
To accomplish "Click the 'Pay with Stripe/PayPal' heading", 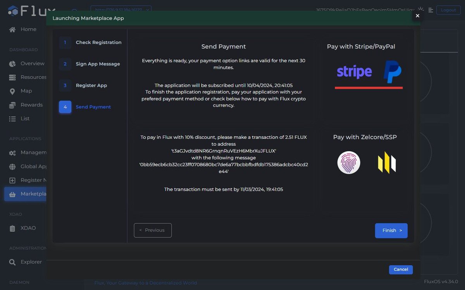I will point(361,47).
